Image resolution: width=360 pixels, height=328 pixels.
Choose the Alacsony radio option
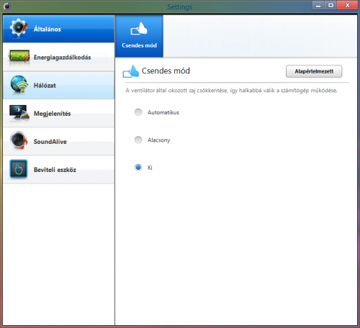pyautogui.click(x=138, y=140)
